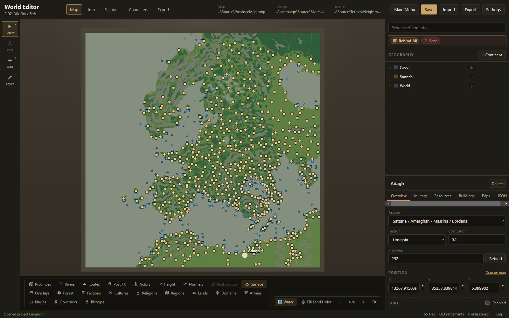Viewport: 509px width, 318px height.
Task: Toggle the Armies layer button
Action: pos(253,293)
